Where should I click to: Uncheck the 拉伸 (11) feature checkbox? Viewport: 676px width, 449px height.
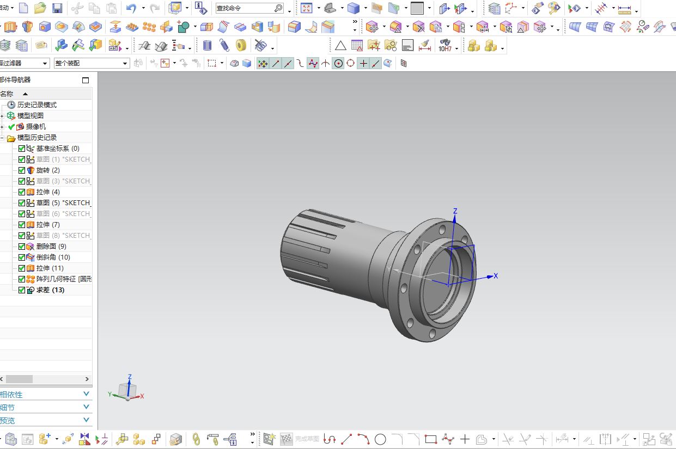pos(22,268)
